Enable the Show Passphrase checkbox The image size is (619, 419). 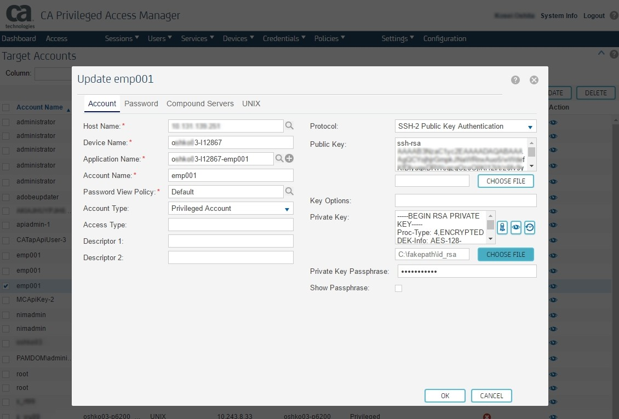click(x=399, y=288)
